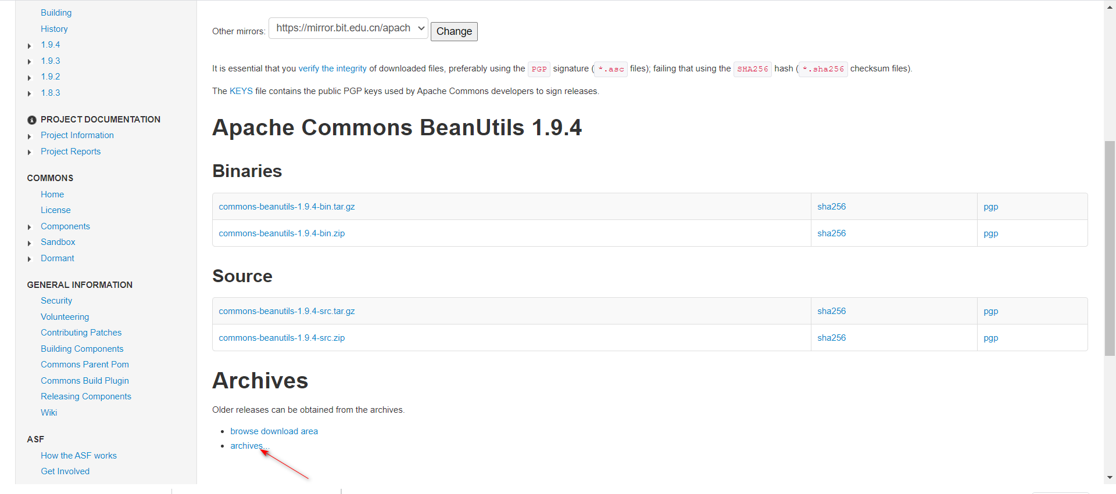Open pgp signature for src.tar.gz
Image resolution: width=1116 pixels, height=494 pixels.
point(990,311)
